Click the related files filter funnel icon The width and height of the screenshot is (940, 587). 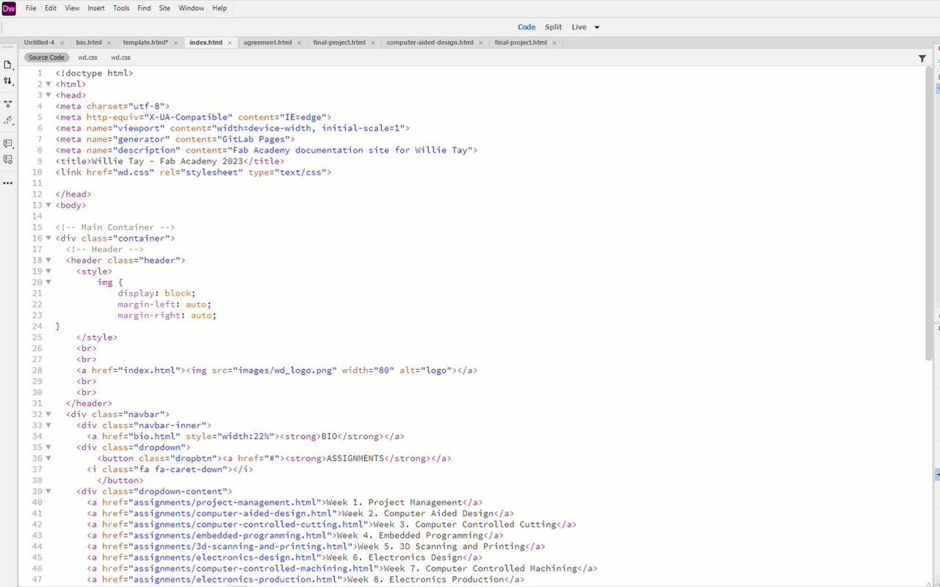click(922, 58)
